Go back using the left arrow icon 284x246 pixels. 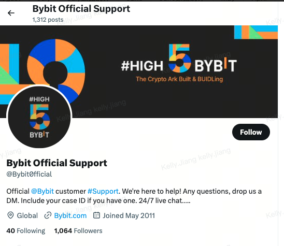[11, 13]
